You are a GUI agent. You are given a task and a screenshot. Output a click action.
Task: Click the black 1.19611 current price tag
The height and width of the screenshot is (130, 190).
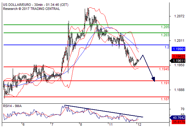pyautogui.click(x=178, y=61)
